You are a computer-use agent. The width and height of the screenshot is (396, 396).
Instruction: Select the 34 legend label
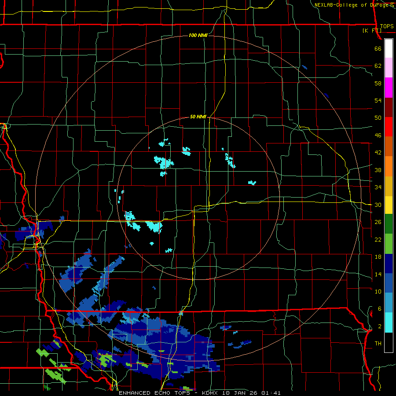pos(378,187)
